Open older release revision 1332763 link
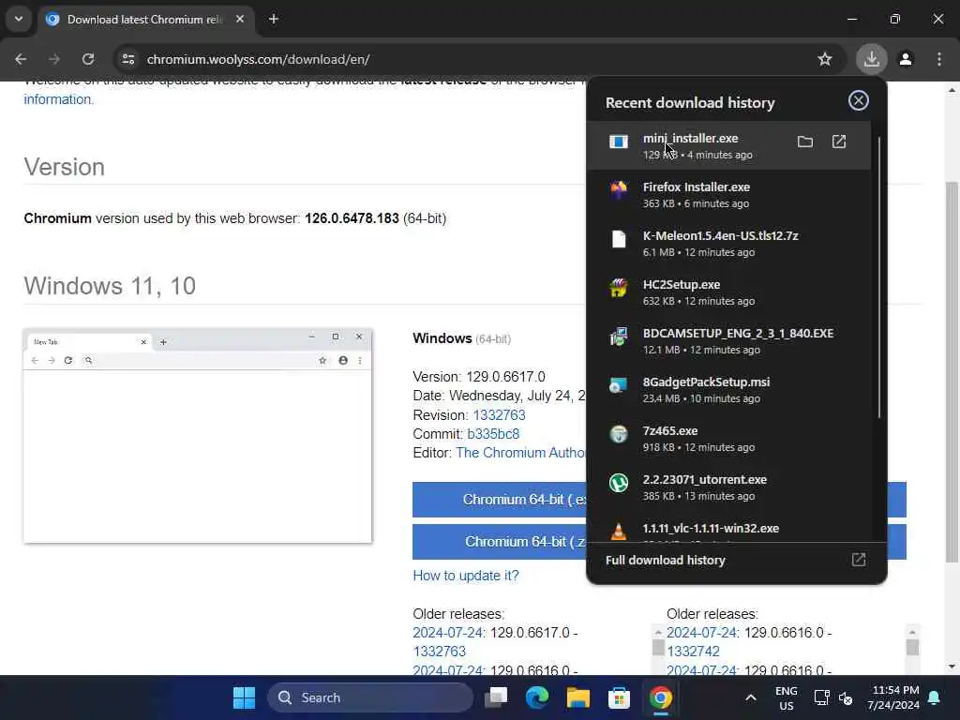Viewport: 960px width, 720px height. 439,652
